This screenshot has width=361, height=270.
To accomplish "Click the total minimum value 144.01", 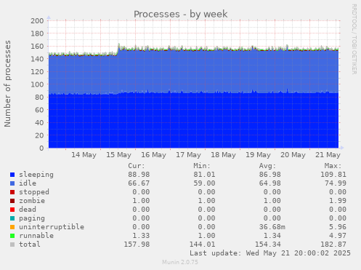I will [202, 245].
